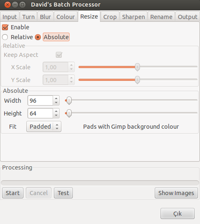This screenshot has width=200, height=224.
Task: Open the Fit mode Padded dropdown
Action: [x=44, y=127]
